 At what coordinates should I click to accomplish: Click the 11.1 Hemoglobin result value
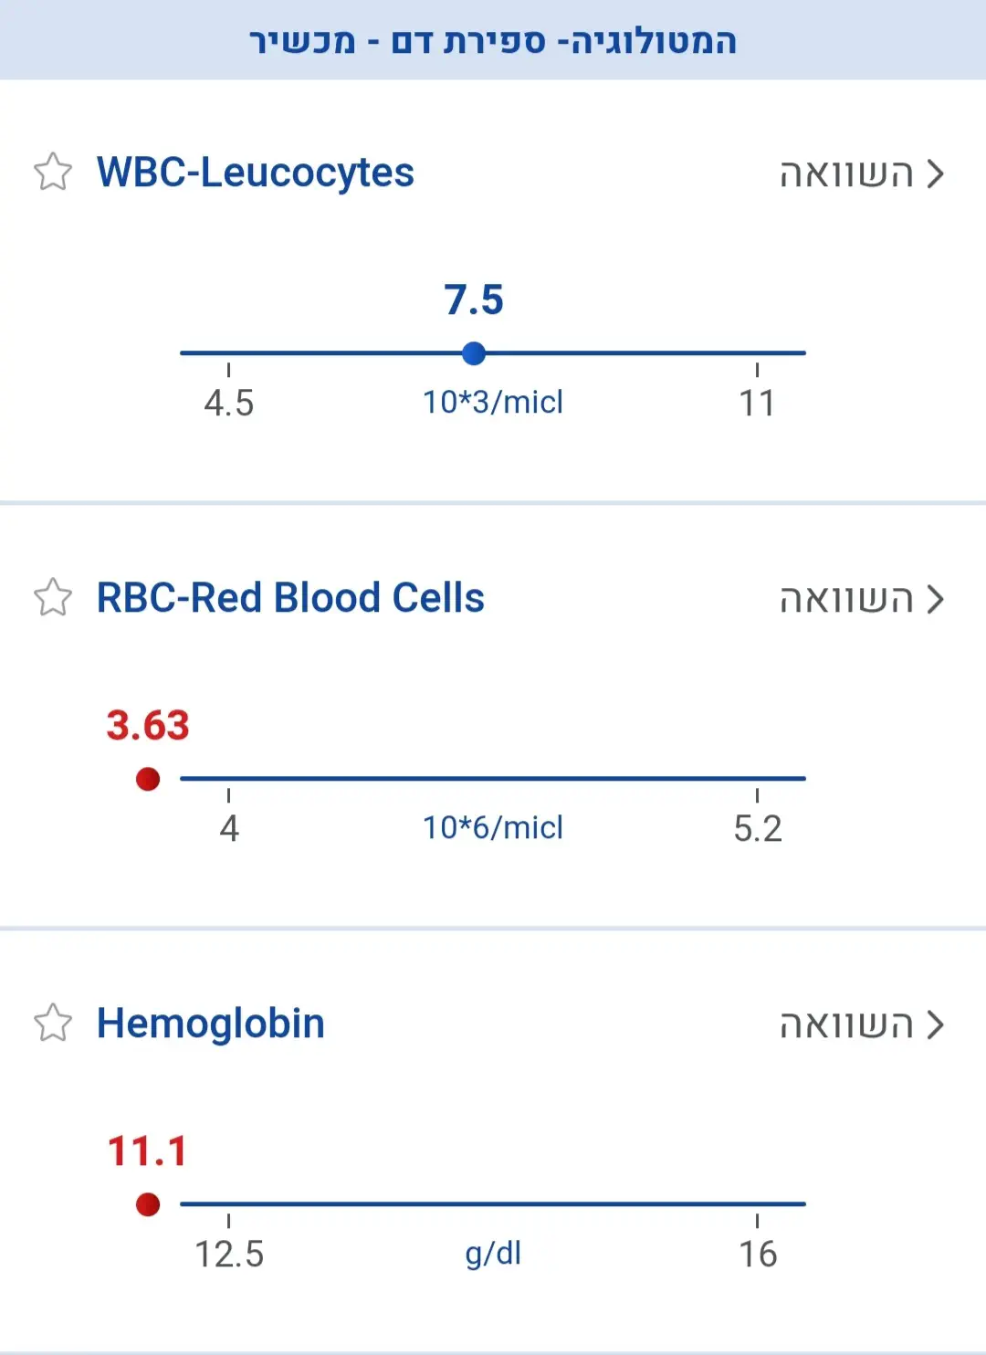click(148, 1151)
